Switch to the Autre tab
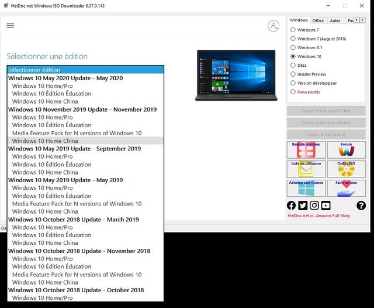The height and width of the screenshot is (308, 374). coord(335,21)
